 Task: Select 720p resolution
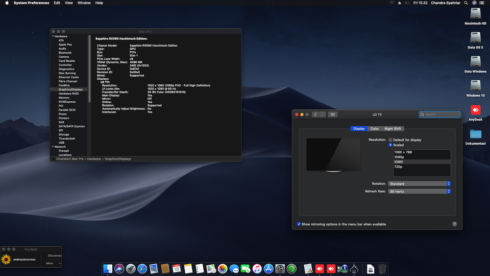(x=422, y=167)
